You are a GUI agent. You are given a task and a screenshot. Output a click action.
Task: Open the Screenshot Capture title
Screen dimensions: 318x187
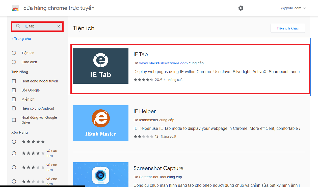(158, 168)
